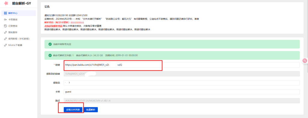
Task: Click the 当前中转账号充足 message
Action: click(62, 44)
